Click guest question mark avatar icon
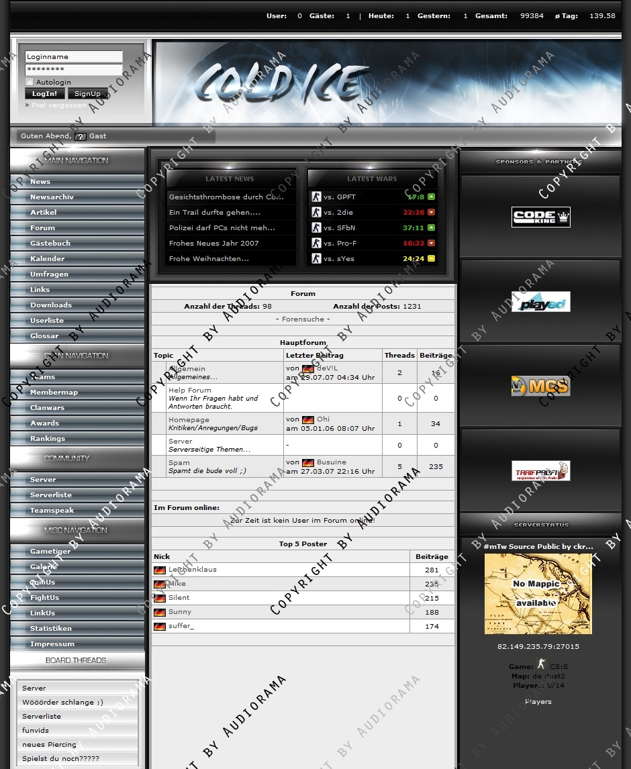The width and height of the screenshot is (631, 769). point(81,136)
